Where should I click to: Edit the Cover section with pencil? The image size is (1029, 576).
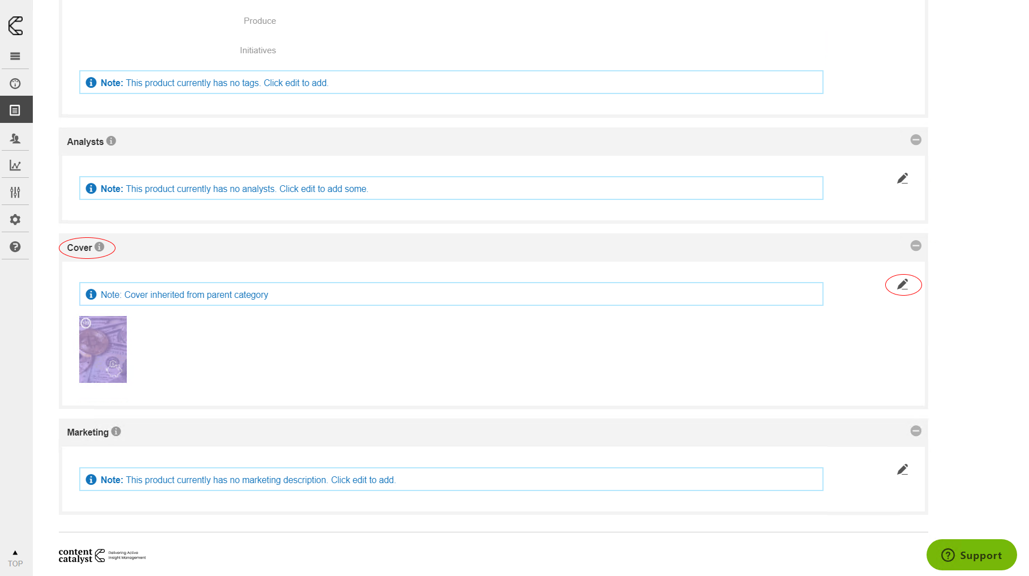coord(902,284)
